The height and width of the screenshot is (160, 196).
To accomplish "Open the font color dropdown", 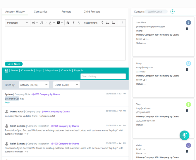I will 52,23.
